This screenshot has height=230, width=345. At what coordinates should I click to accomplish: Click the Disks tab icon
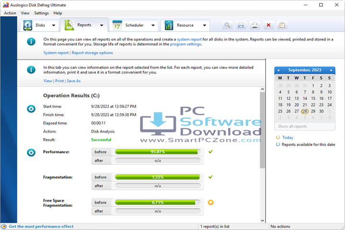click(x=28, y=25)
